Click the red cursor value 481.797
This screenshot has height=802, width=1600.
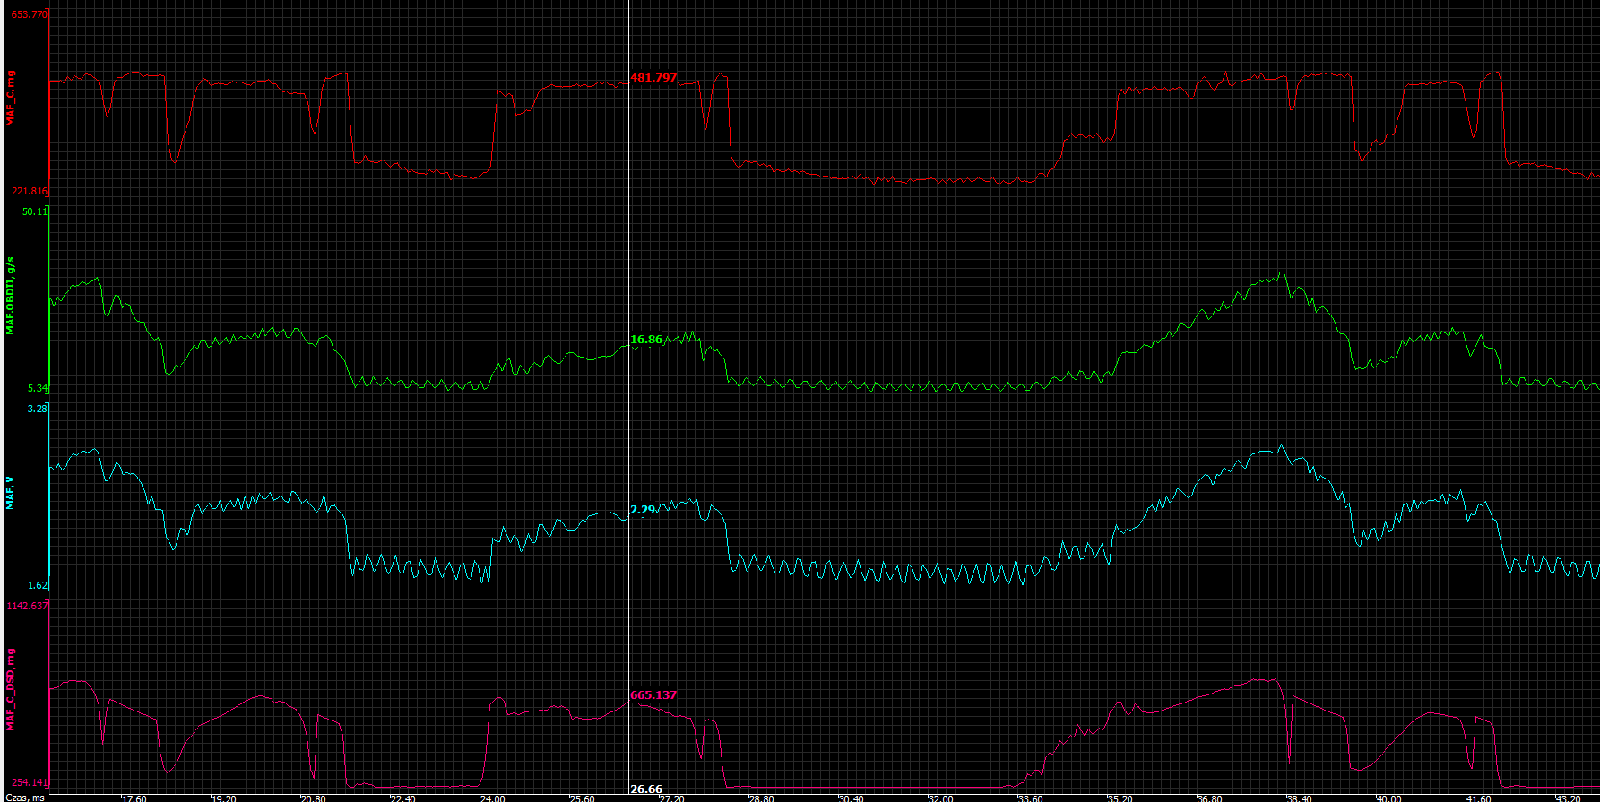pyautogui.click(x=653, y=78)
